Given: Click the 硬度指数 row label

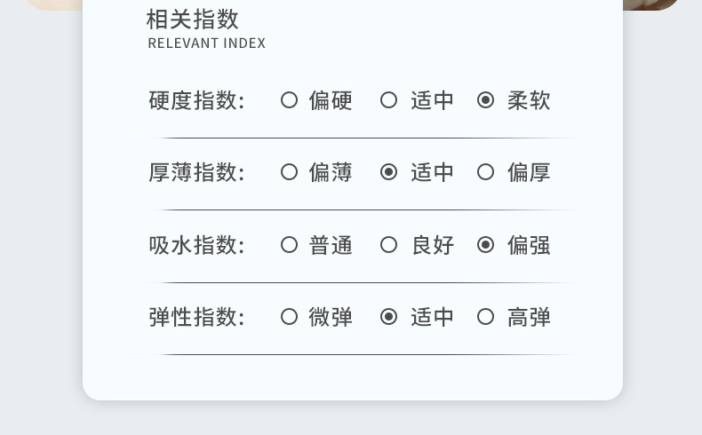Looking at the screenshot, I should click(x=196, y=100).
